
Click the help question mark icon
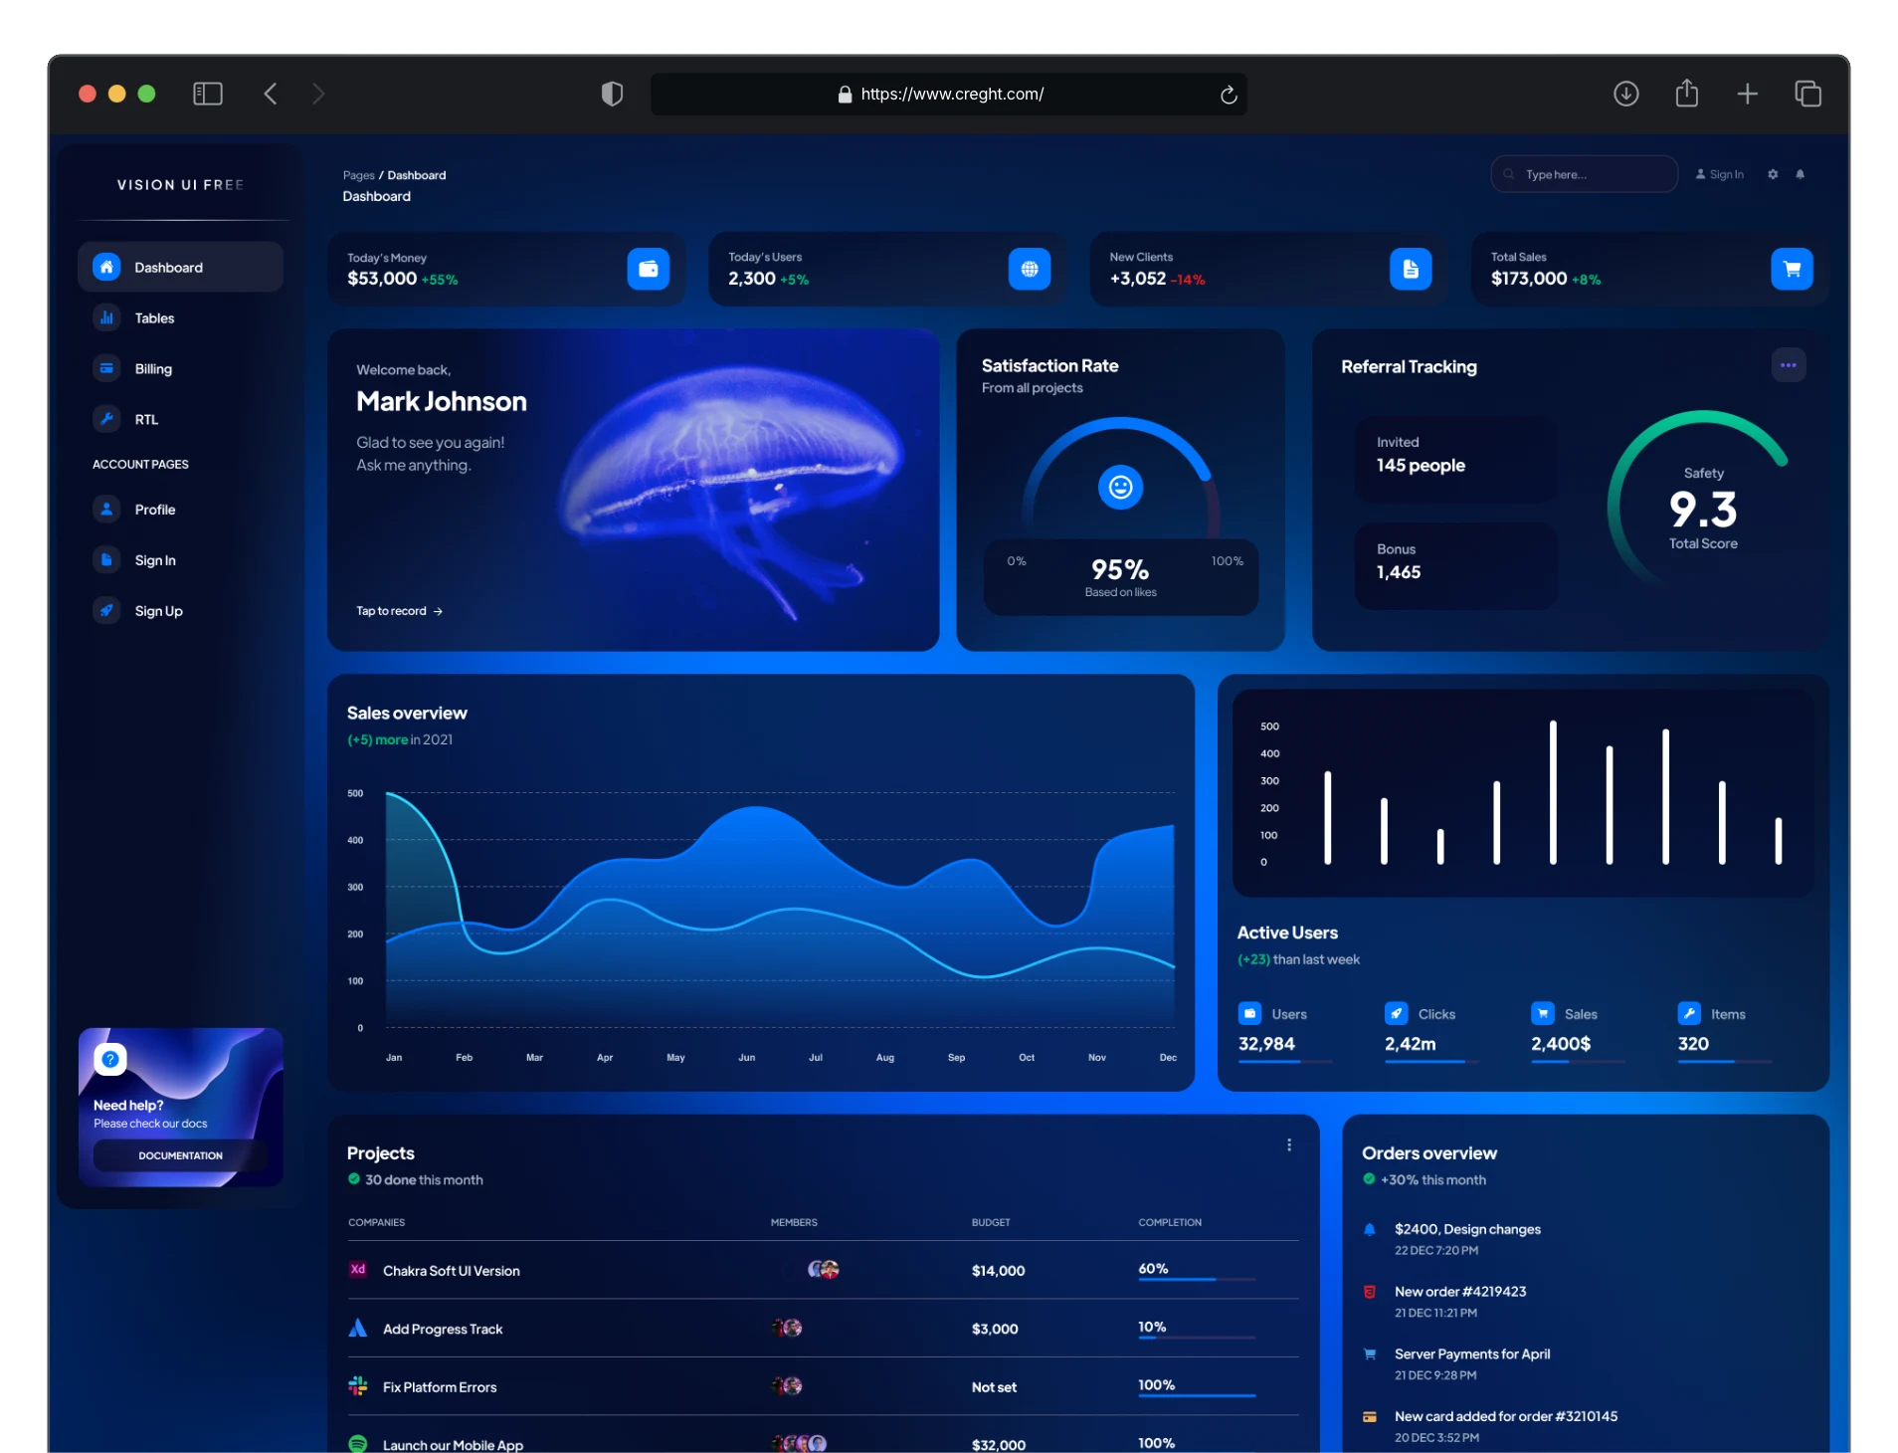110,1059
